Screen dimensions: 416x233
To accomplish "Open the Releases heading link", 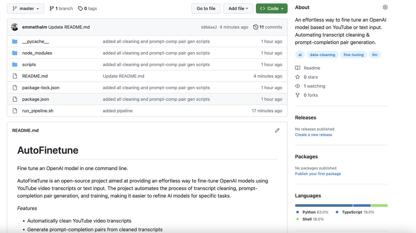I will [x=305, y=118].
